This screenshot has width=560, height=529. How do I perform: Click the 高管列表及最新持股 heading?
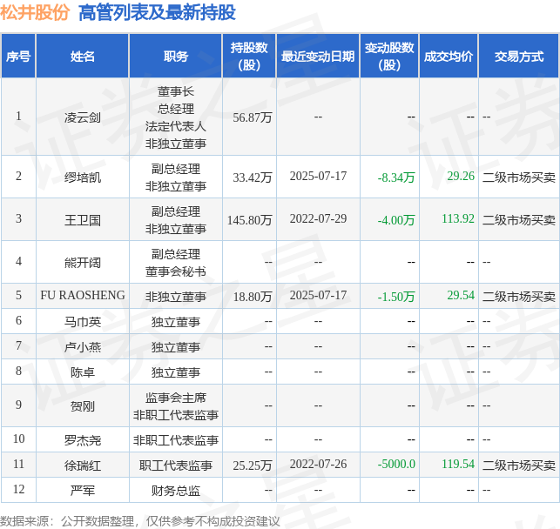pyautogui.click(x=157, y=12)
